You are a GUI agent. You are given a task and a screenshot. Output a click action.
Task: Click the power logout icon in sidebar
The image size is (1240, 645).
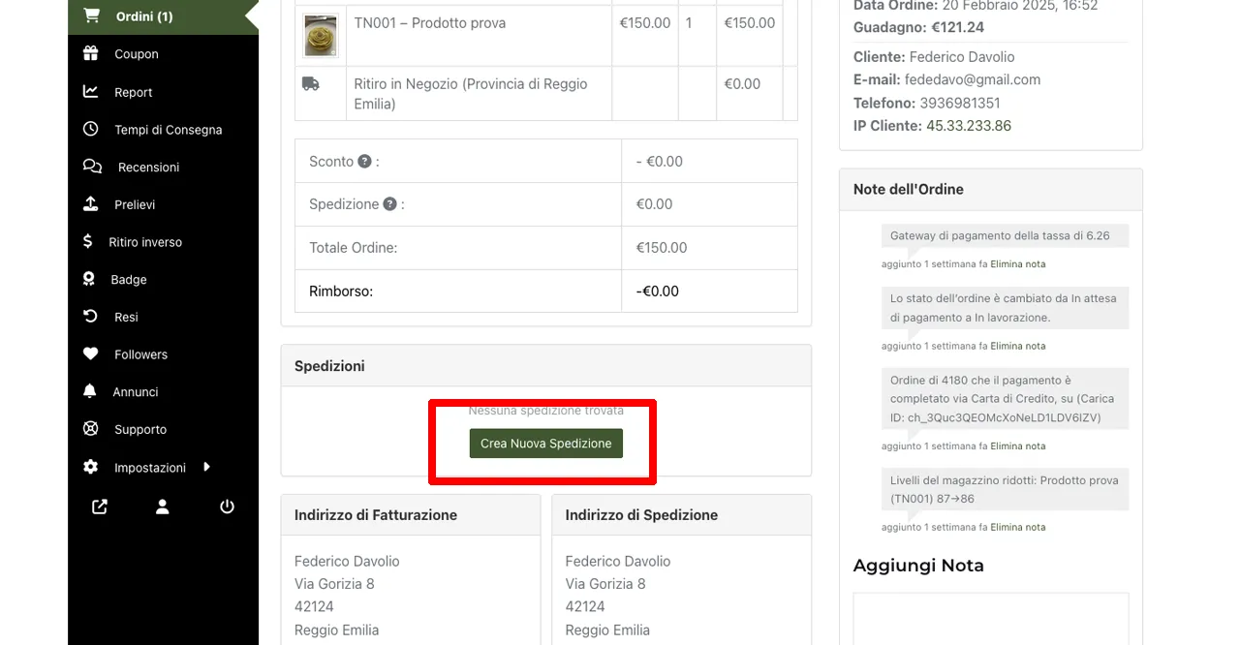coord(227,507)
